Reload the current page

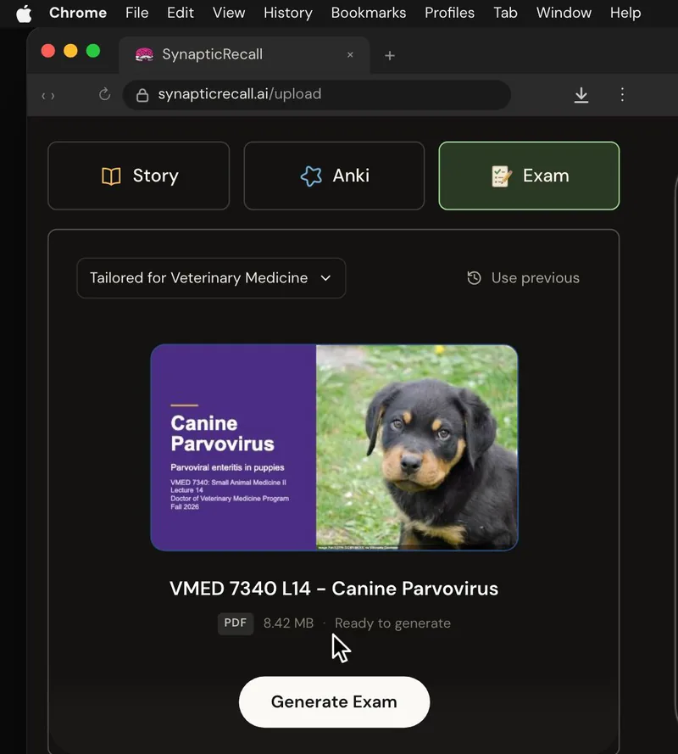pos(105,94)
